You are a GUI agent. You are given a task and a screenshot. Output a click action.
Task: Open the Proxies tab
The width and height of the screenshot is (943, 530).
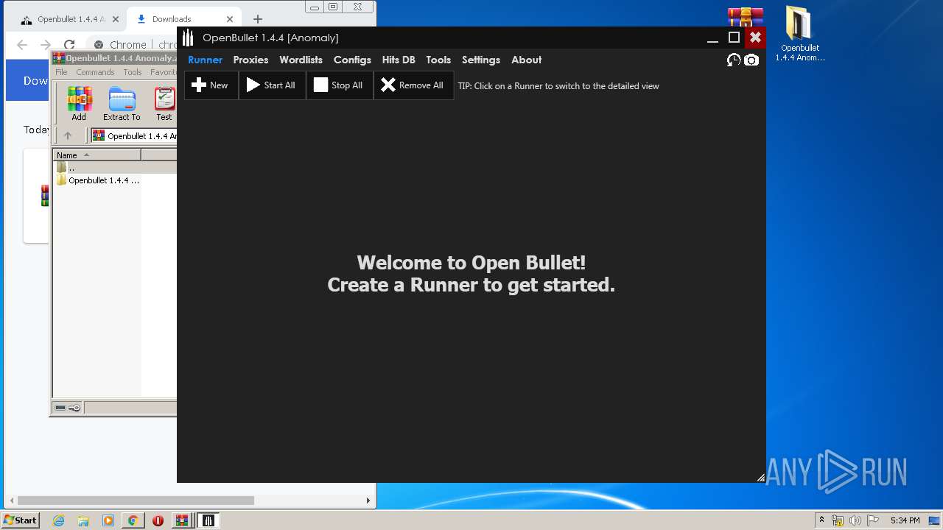click(x=250, y=60)
